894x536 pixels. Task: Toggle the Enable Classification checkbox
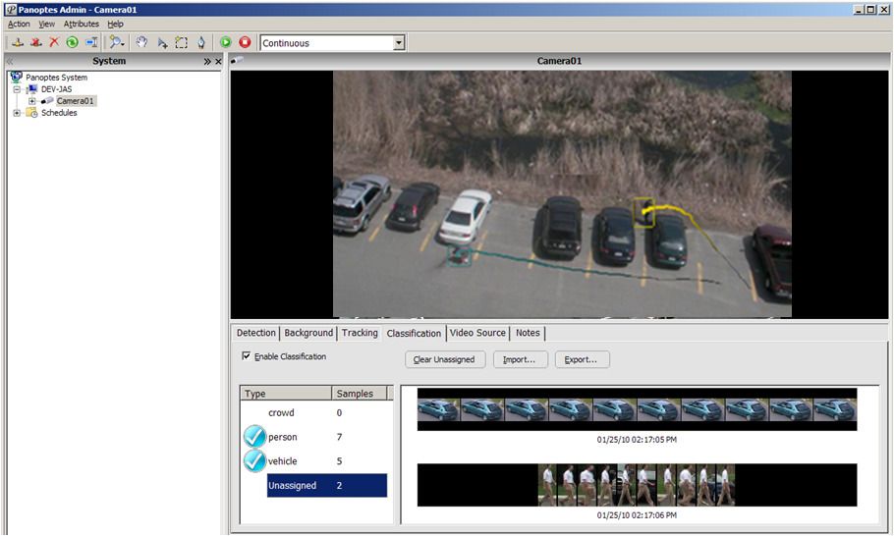click(x=247, y=356)
